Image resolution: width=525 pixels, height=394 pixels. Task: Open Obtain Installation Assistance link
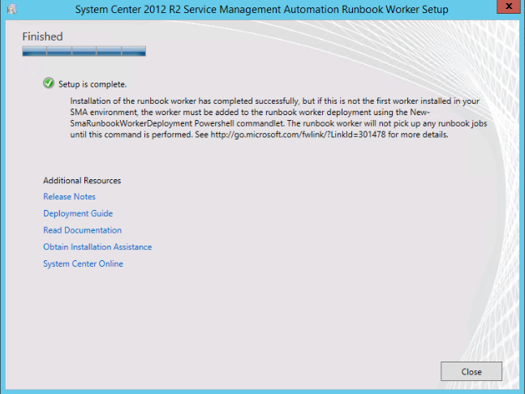click(x=97, y=247)
